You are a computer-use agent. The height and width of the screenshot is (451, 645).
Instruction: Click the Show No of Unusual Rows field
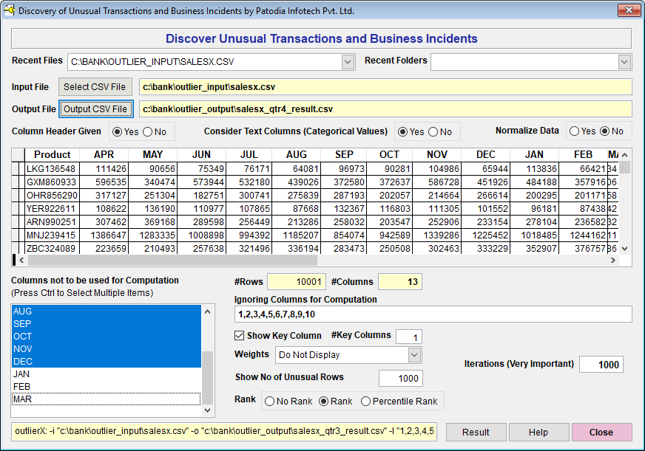pyautogui.click(x=400, y=378)
